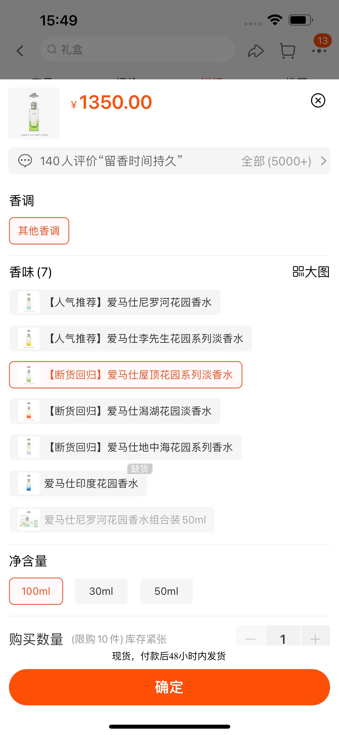
Task: Close the product options sheet
Action: 318,101
